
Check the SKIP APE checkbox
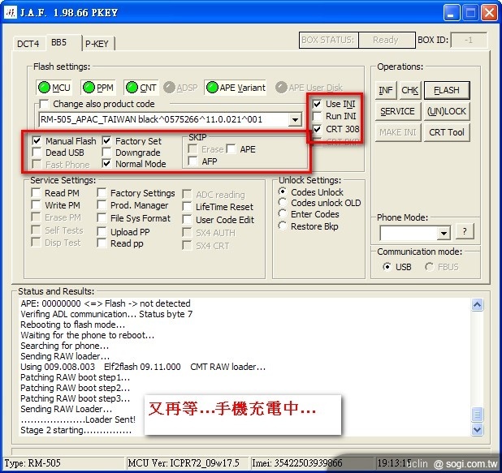click(232, 148)
